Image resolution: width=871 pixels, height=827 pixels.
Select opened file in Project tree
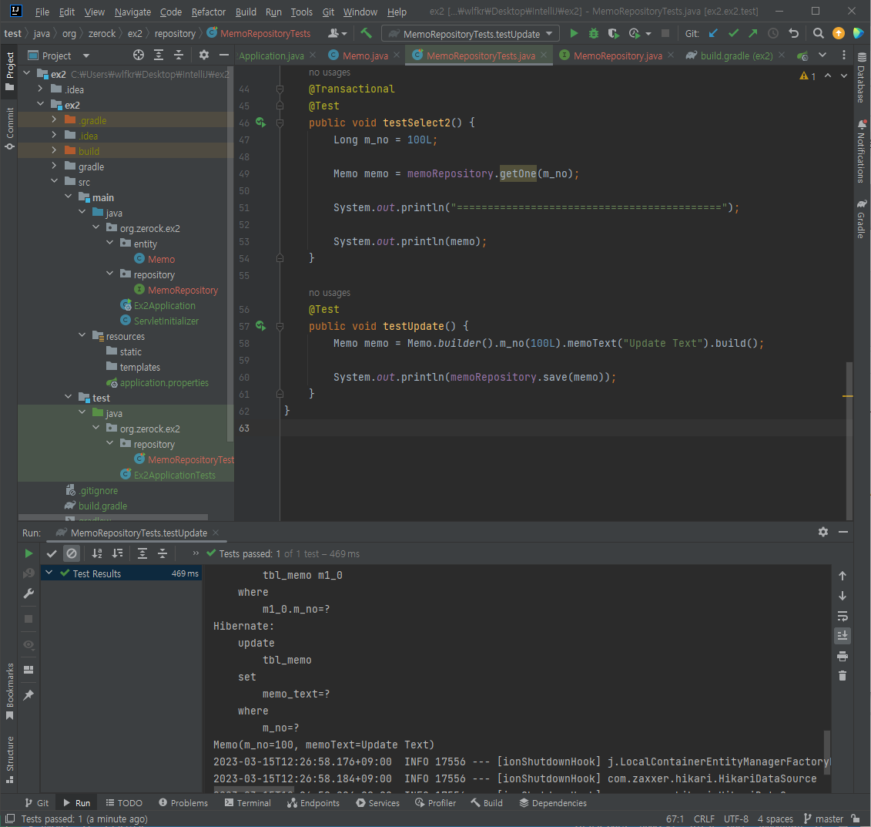(x=139, y=55)
